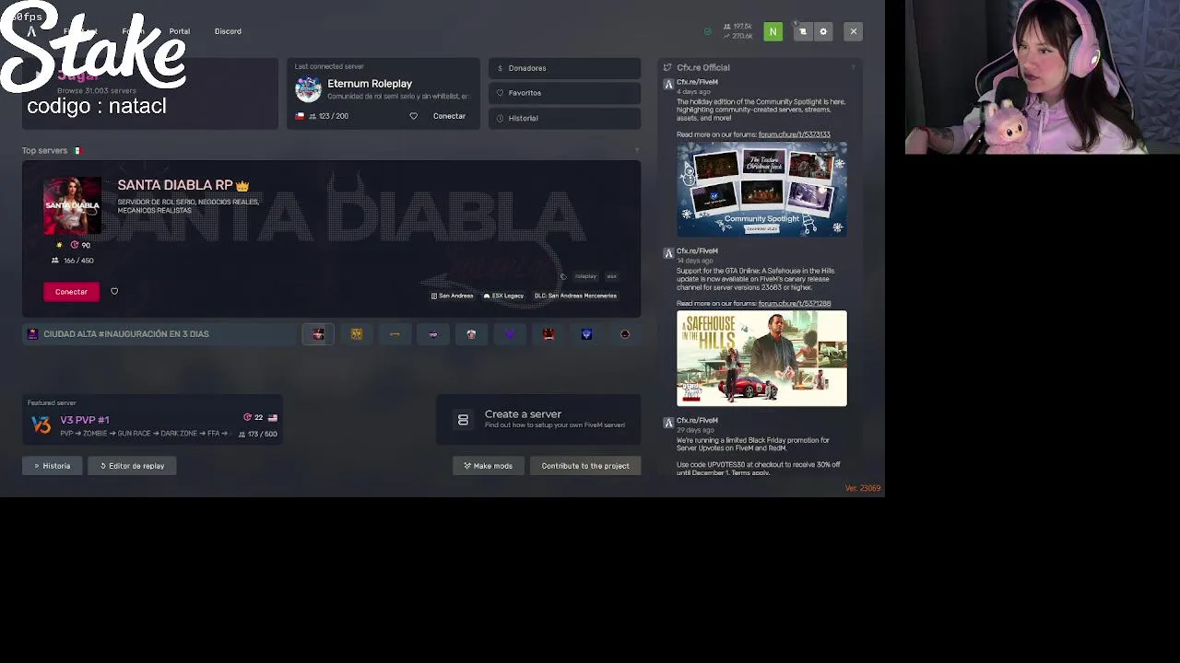Click the Cfx.re/FiveM avatar on the 29 days ago post
Screen dimensions: 1180x663
[668, 423]
